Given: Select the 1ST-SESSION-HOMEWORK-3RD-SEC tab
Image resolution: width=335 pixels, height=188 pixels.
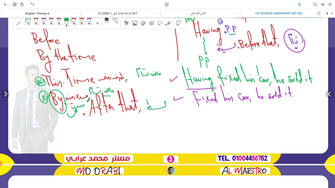Looking at the screenshot, I should coord(278,13).
